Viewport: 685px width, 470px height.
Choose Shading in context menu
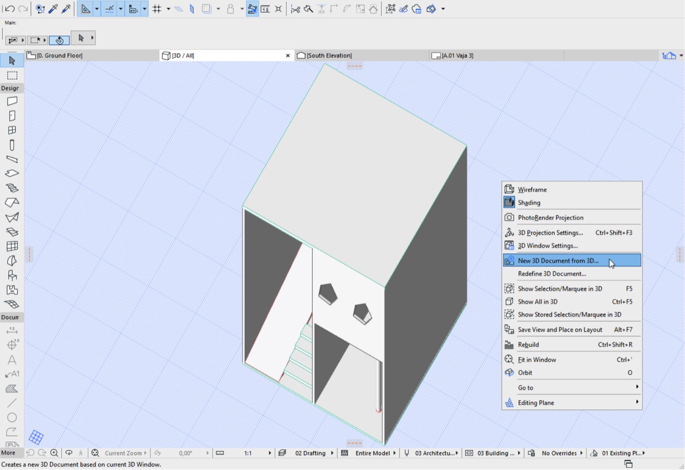coord(572,203)
